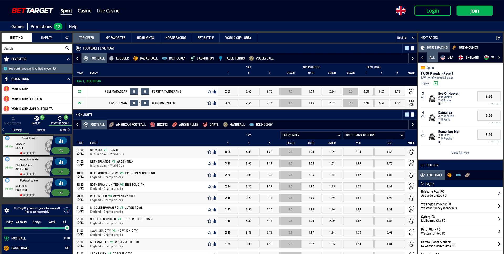Select ice hockey icon in Bet Builder

pyautogui.click(x=458, y=175)
